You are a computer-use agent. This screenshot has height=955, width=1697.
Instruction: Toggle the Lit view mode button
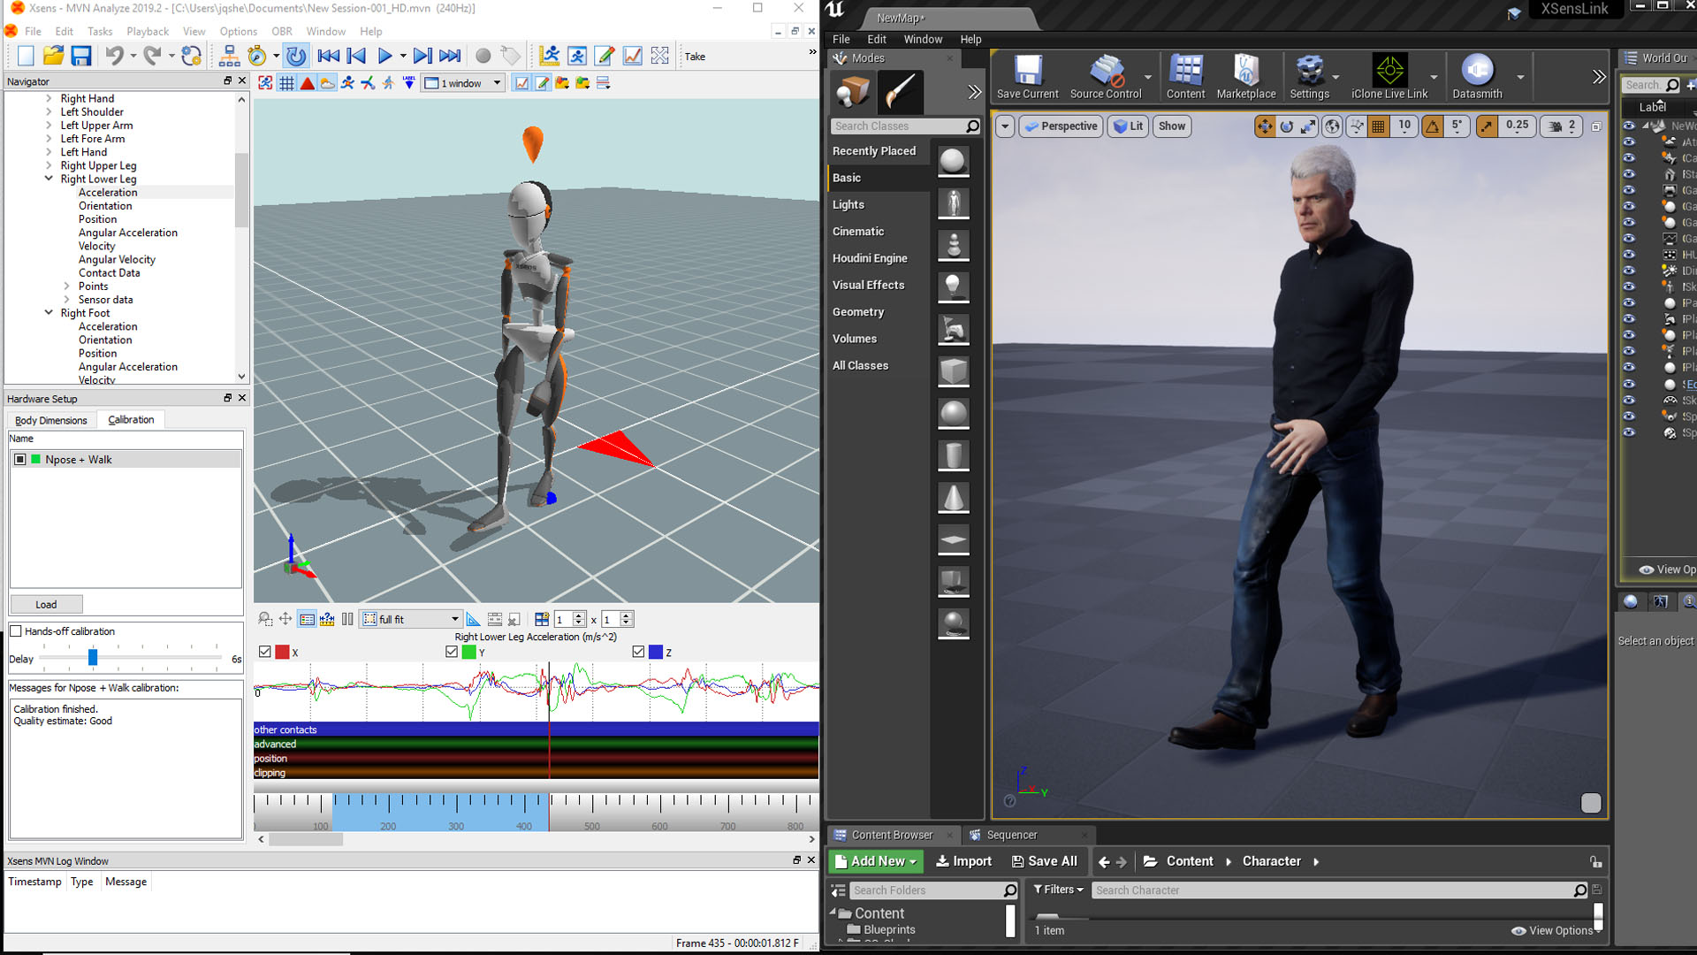click(1128, 126)
